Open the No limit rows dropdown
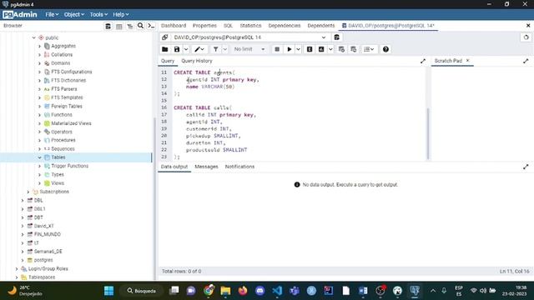Image resolution: width=534 pixels, height=300 pixels. pos(249,49)
